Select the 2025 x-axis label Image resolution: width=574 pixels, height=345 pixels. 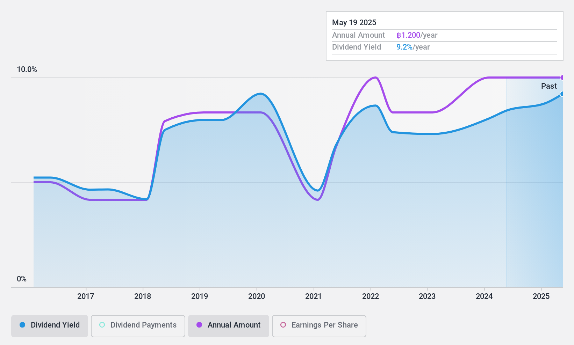[541, 296]
